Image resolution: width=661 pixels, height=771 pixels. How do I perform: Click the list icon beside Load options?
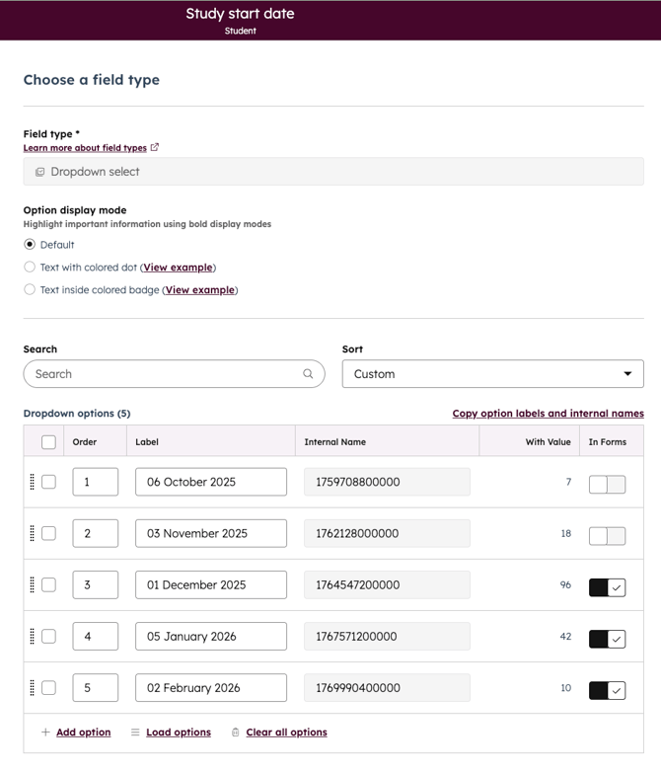coord(135,732)
